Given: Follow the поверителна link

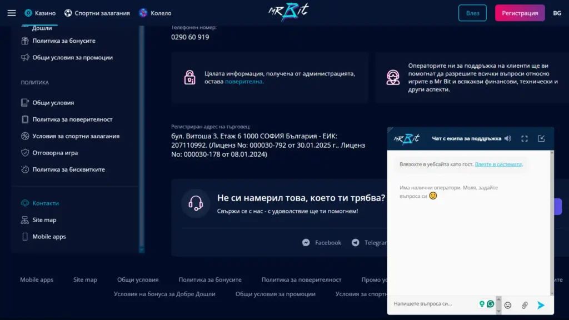Looking at the screenshot, I should (x=244, y=81).
